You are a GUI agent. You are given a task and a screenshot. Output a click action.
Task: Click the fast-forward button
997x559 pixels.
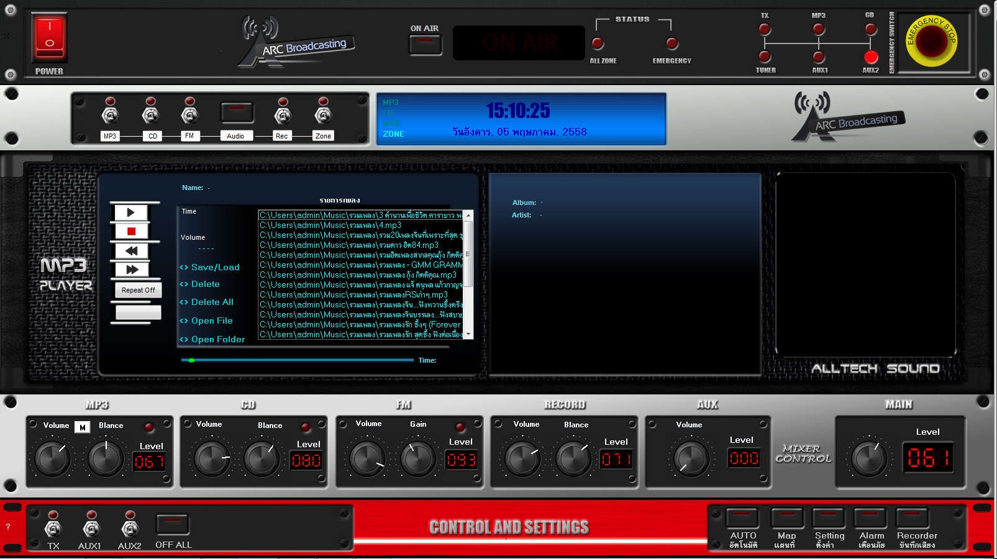pos(131,270)
